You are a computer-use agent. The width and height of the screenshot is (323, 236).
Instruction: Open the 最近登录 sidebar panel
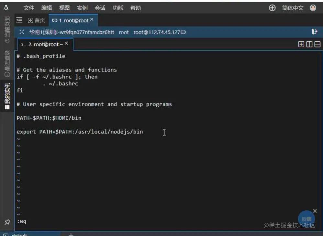7,64
